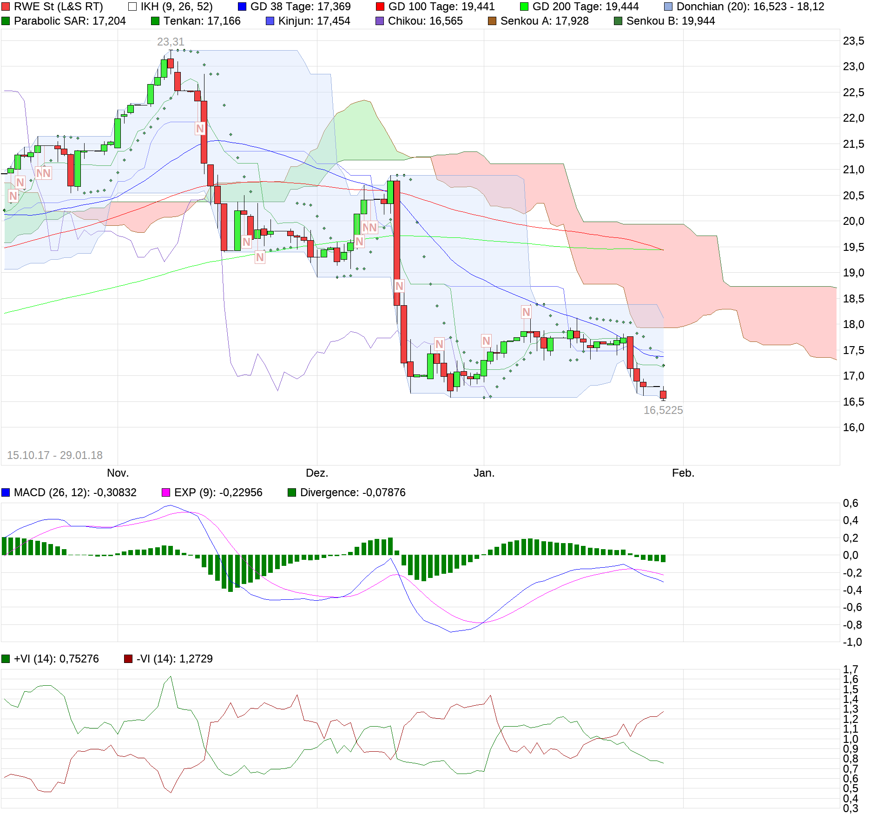Click the '1,7' vortex indicator axis label
Viewport: 883px width, 820px height.
pyautogui.click(x=850, y=669)
